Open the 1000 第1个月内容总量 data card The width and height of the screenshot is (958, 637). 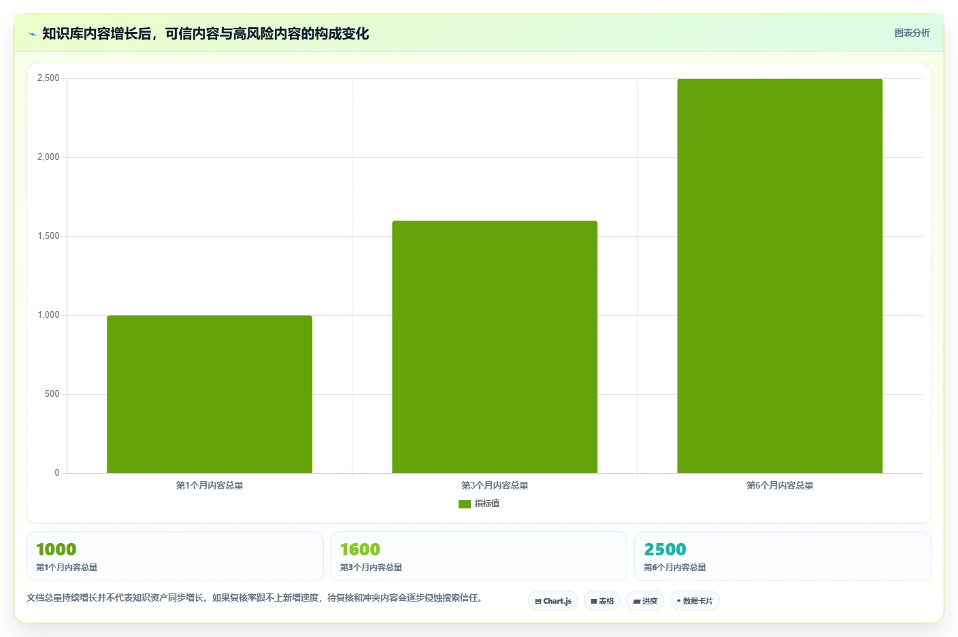click(175, 556)
